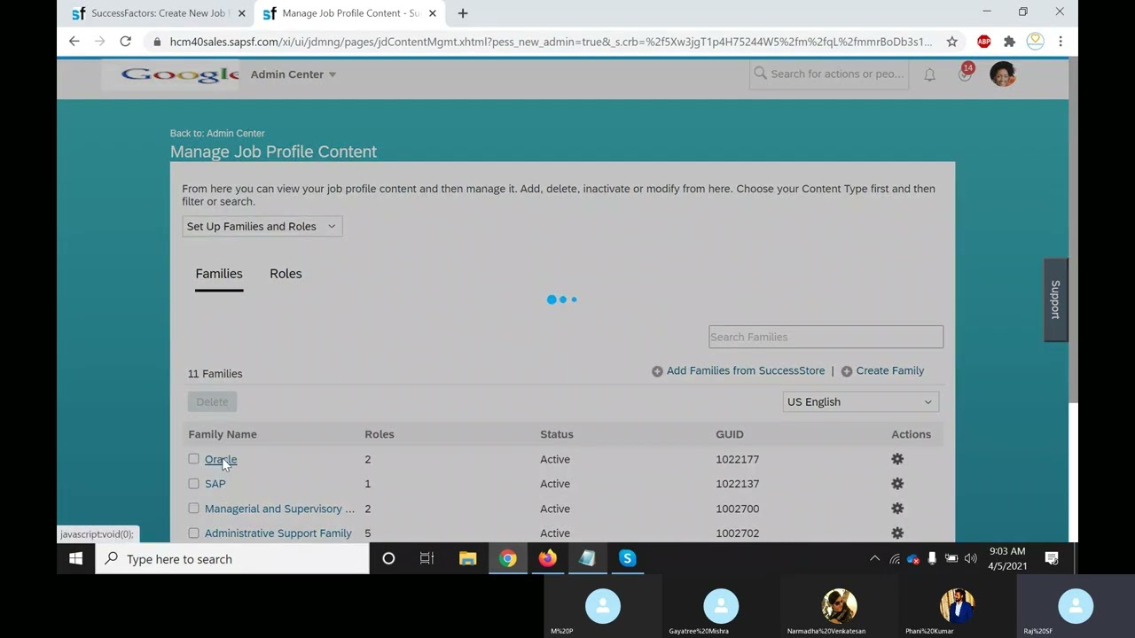
Task: Click the volume icon in system tray
Action: click(x=970, y=559)
